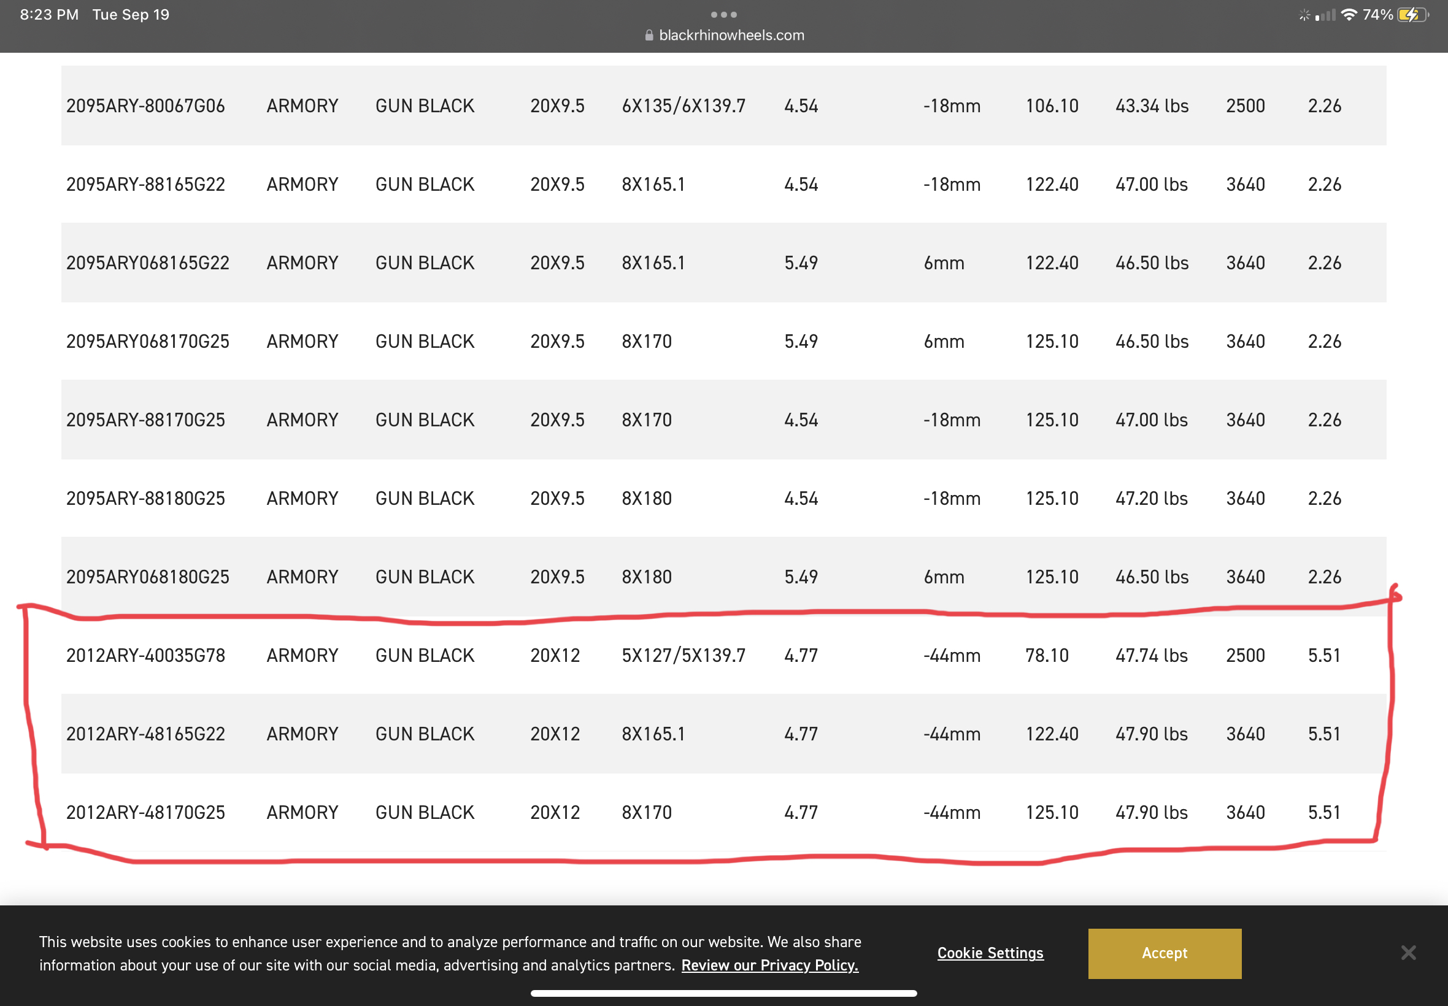Screen dimensions: 1448x1006
Task: Tap the cellular signal bars icon
Action: [x=1325, y=15]
